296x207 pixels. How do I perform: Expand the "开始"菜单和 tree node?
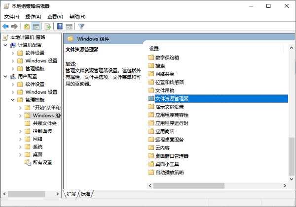[x=20, y=108]
